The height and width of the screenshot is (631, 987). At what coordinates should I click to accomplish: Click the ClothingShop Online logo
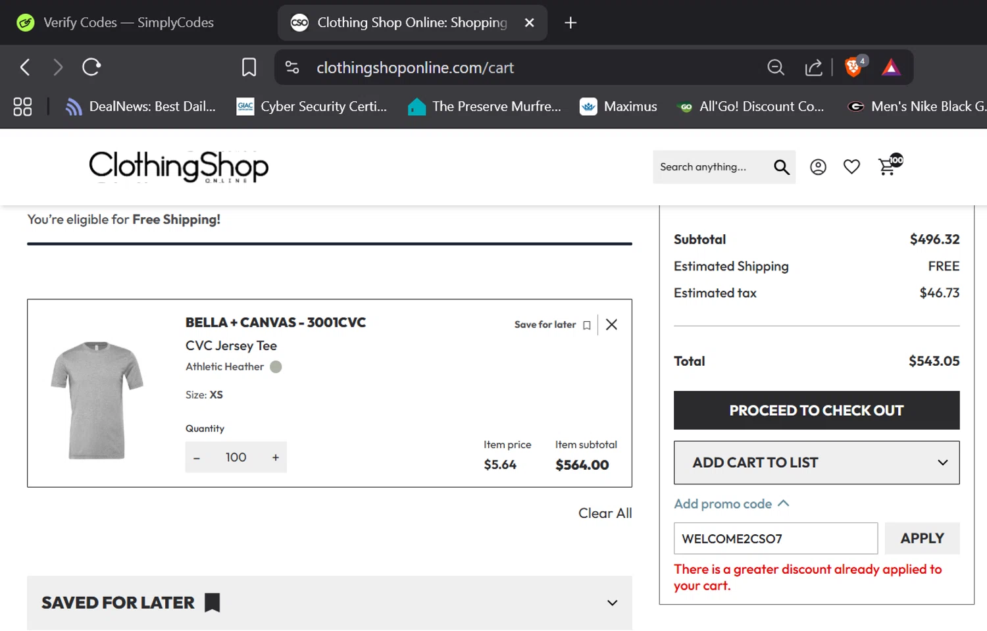coord(178,166)
